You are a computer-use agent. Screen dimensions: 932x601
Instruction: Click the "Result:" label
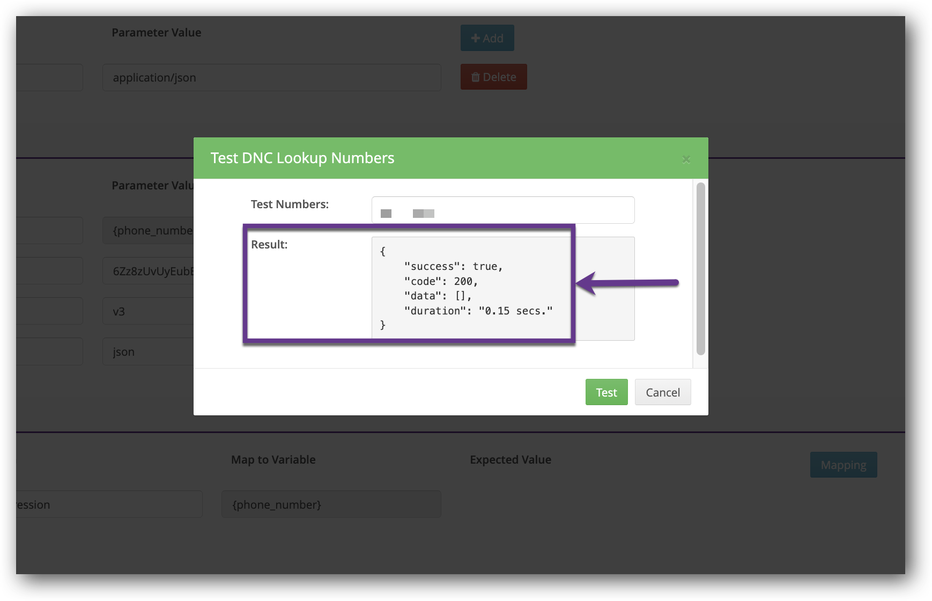[x=269, y=245]
